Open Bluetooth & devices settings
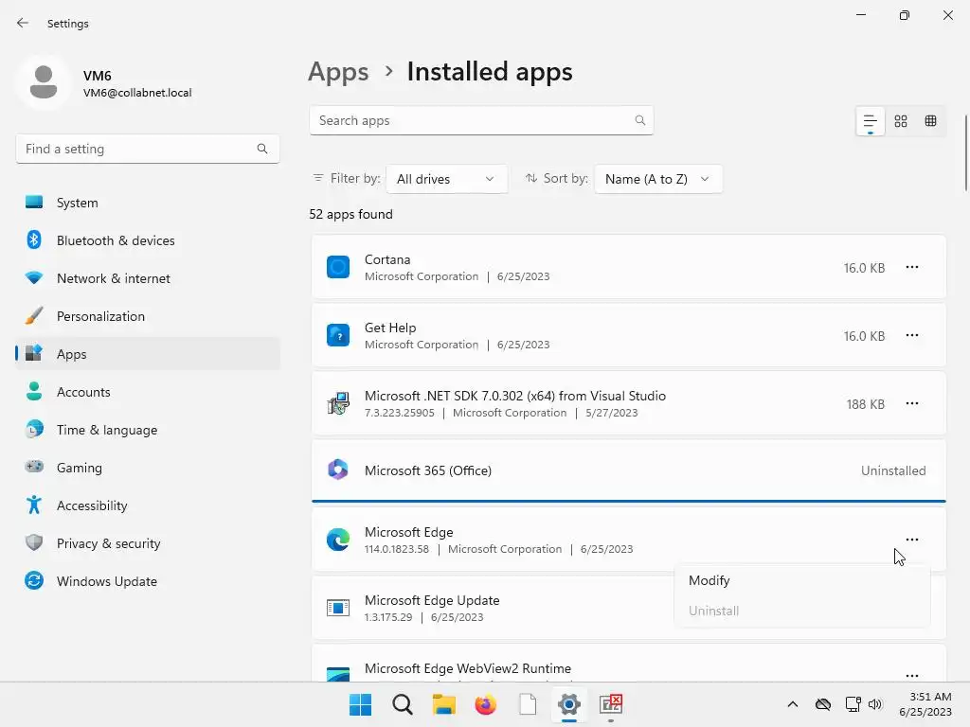The image size is (970, 727). pyautogui.click(x=116, y=240)
